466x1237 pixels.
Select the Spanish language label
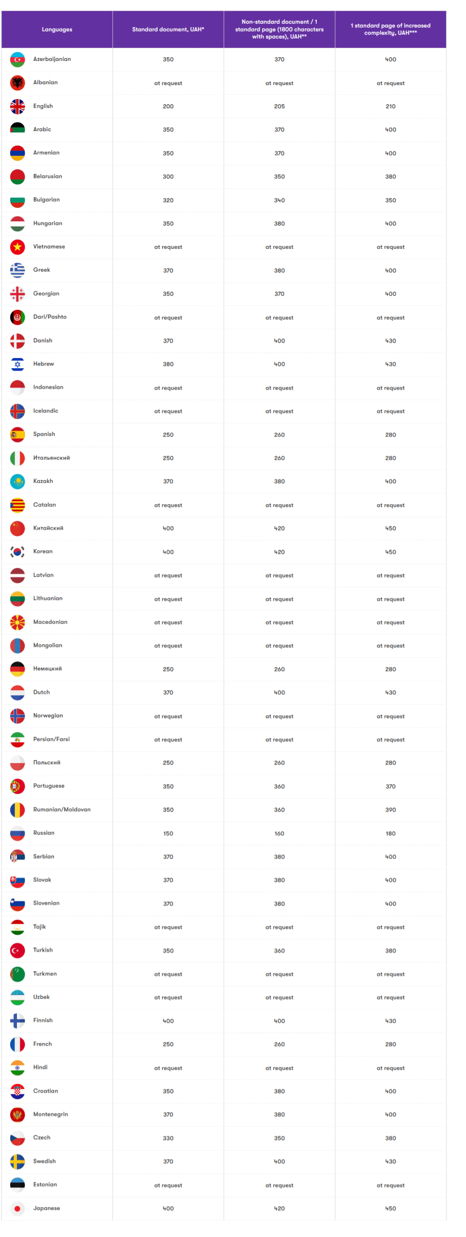(44, 434)
